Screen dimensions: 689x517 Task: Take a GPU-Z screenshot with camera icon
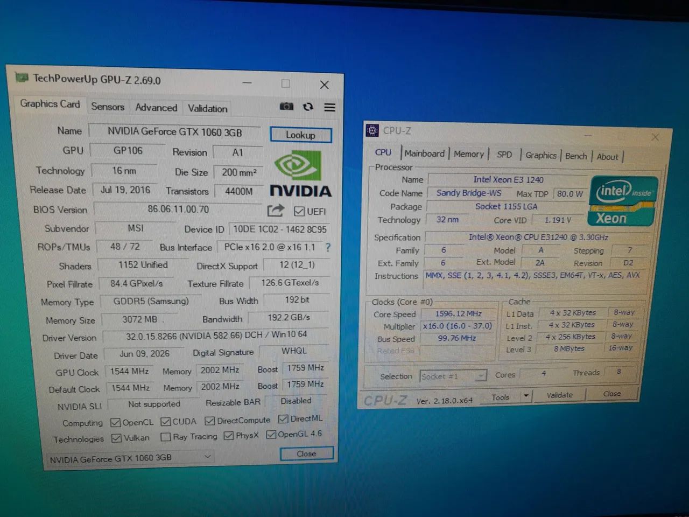click(x=286, y=107)
